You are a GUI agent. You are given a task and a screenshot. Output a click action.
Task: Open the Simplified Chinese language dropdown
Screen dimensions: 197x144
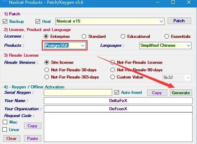[x=165, y=45]
